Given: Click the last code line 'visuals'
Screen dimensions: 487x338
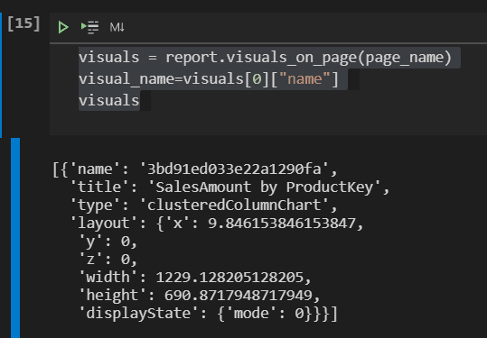Looking at the screenshot, I should click(109, 100).
